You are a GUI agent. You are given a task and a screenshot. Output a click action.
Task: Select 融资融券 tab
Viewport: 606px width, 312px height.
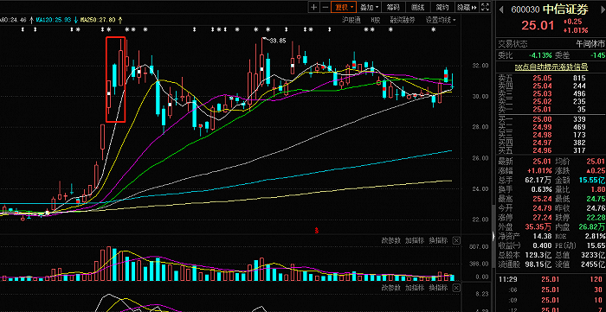(403, 20)
